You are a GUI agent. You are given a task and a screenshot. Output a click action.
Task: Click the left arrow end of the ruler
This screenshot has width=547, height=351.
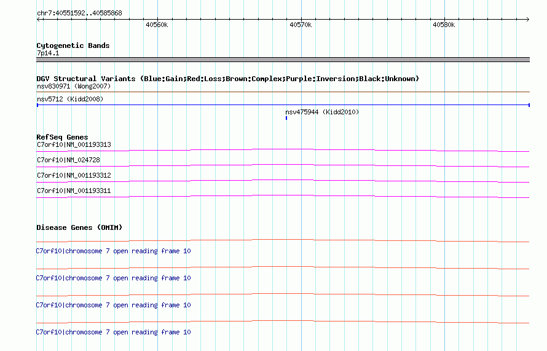click(39, 19)
